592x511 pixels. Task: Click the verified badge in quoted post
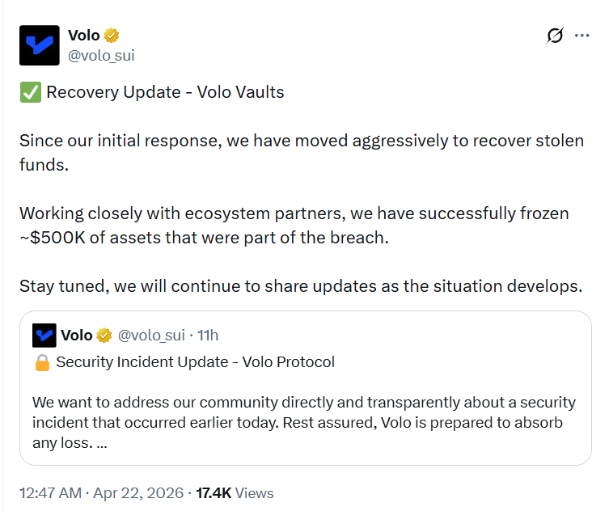click(x=104, y=336)
